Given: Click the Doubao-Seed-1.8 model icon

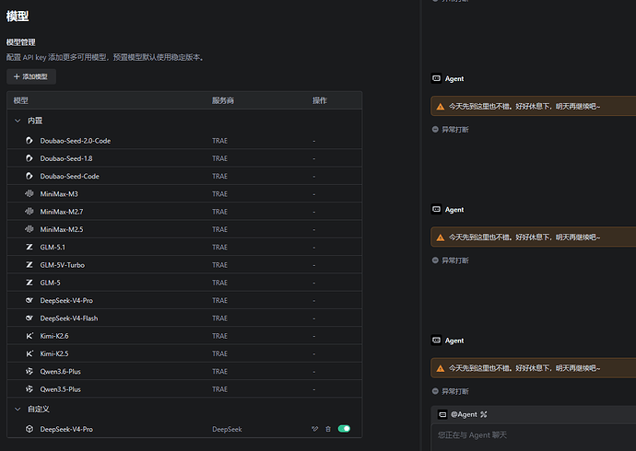Looking at the screenshot, I should tap(29, 158).
